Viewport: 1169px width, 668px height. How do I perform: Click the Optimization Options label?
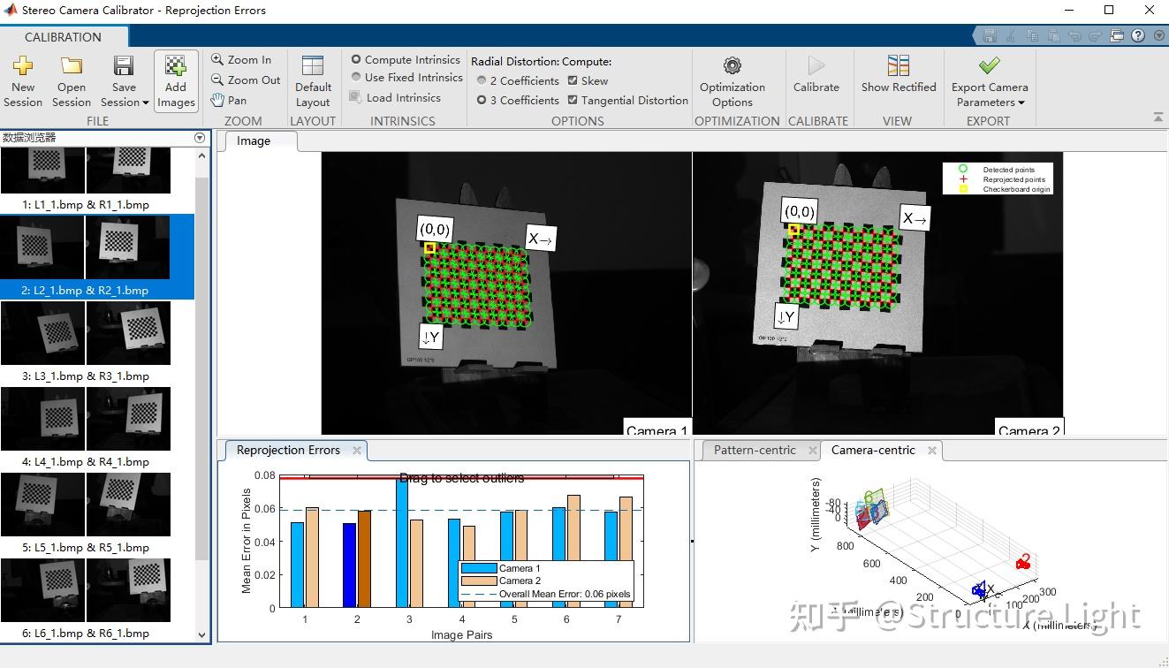733,95
